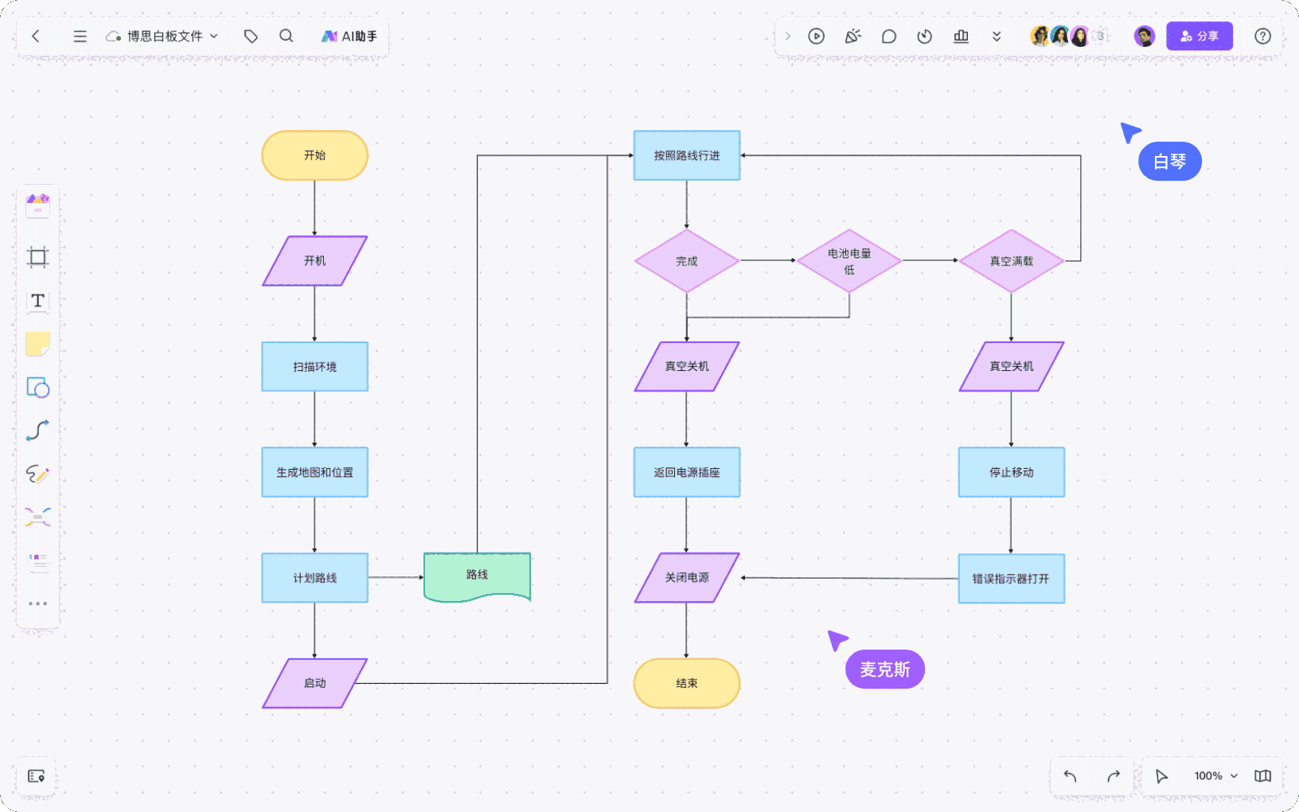
Task: Pick the connector line tool
Action: 37,431
